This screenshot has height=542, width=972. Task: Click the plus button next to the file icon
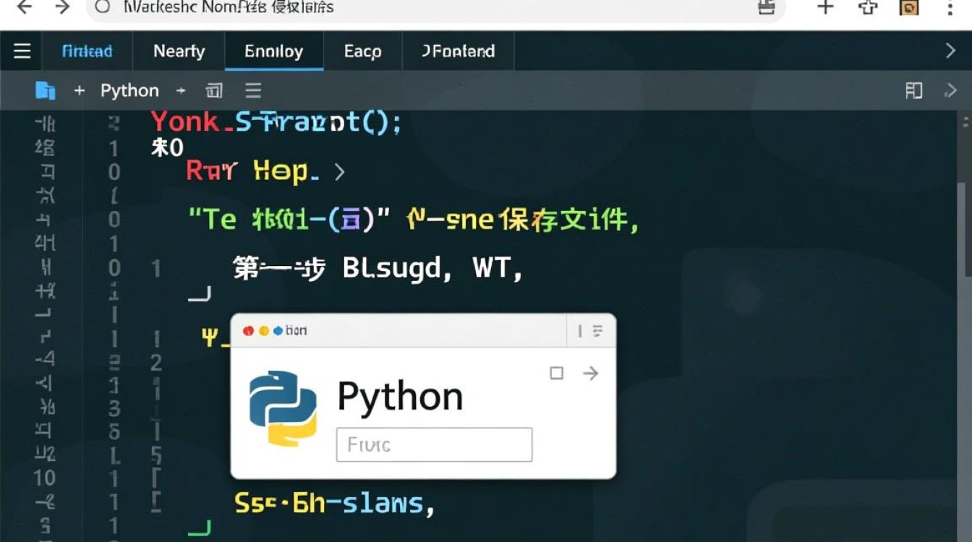(x=78, y=90)
